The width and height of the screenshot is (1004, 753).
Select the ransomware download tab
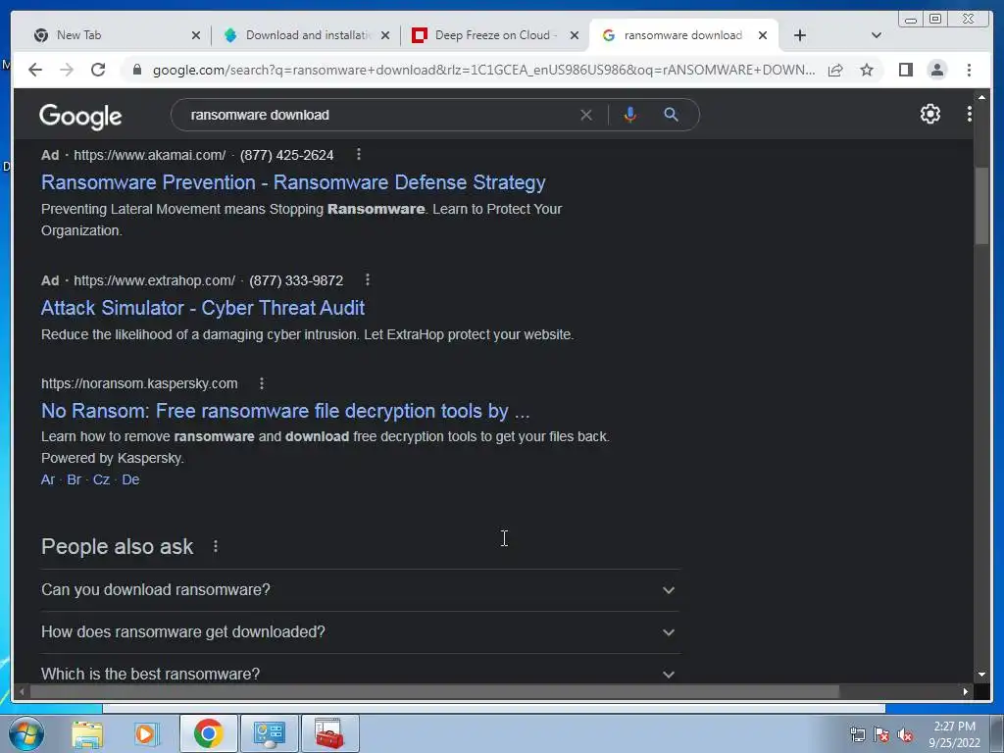682,35
